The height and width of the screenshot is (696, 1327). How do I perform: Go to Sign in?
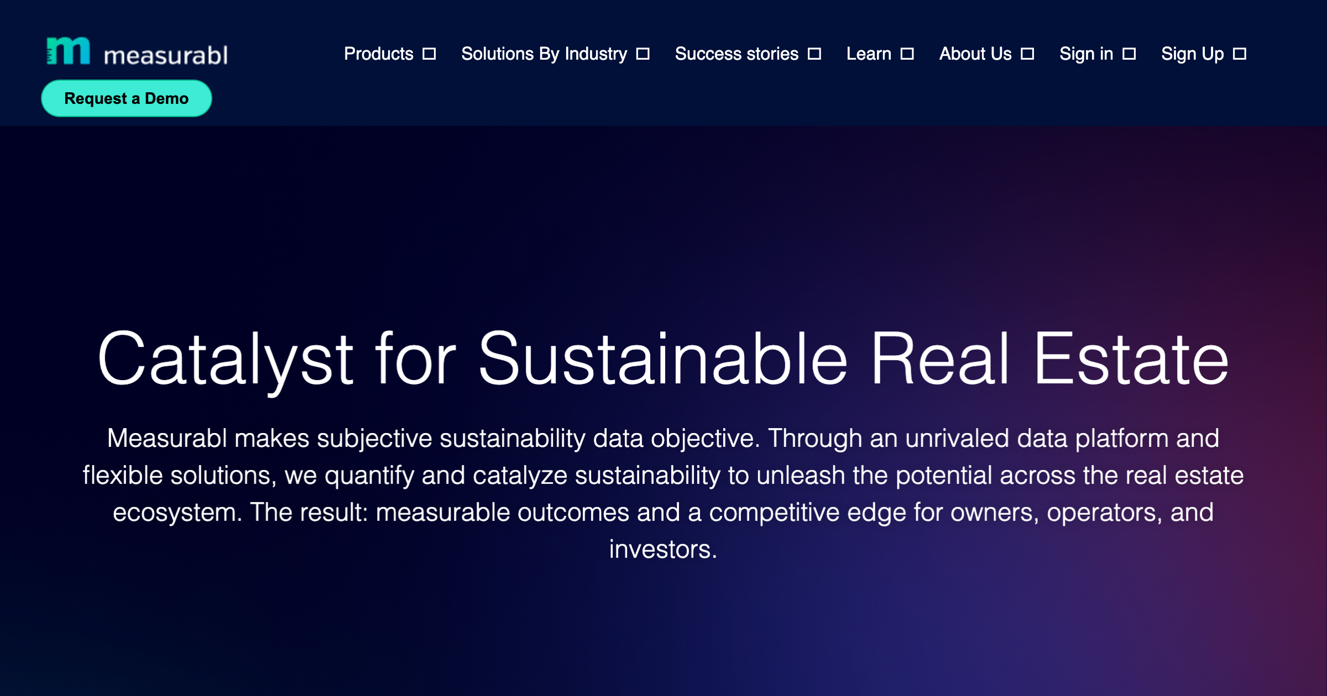coord(1086,54)
